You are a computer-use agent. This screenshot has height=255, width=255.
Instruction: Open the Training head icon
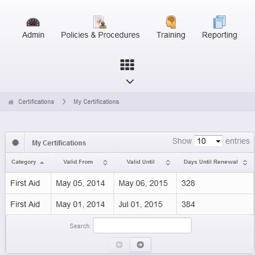(x=171, y=22)
